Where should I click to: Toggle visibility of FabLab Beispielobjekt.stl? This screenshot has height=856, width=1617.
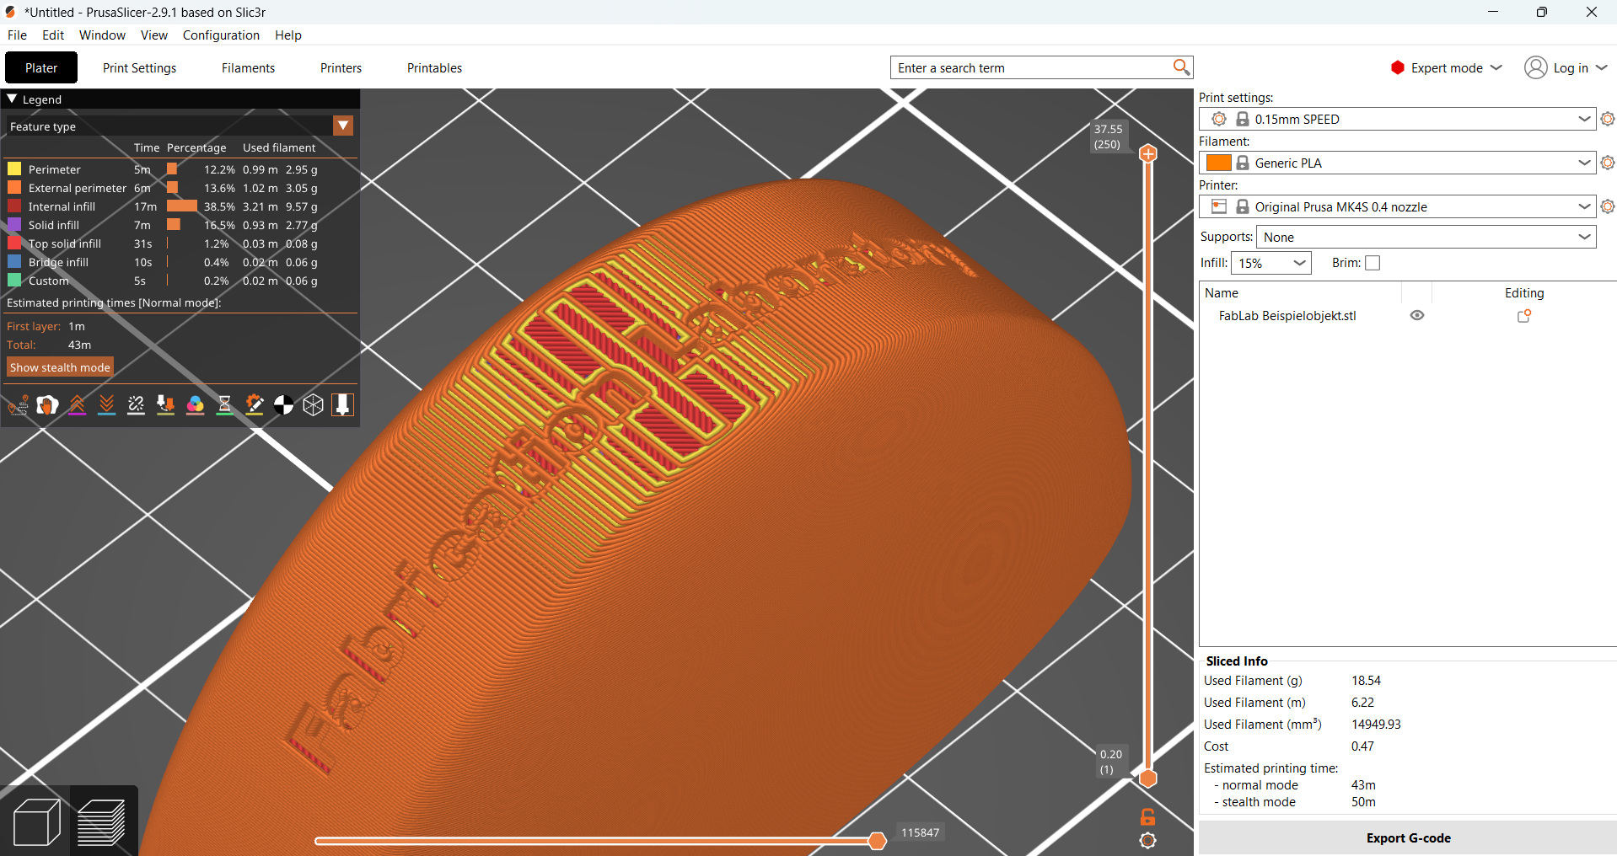(x=1417, y=316)
